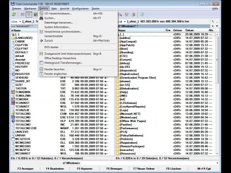
Task: Click Zurück with the back arrow
Action: coord(78,41)
